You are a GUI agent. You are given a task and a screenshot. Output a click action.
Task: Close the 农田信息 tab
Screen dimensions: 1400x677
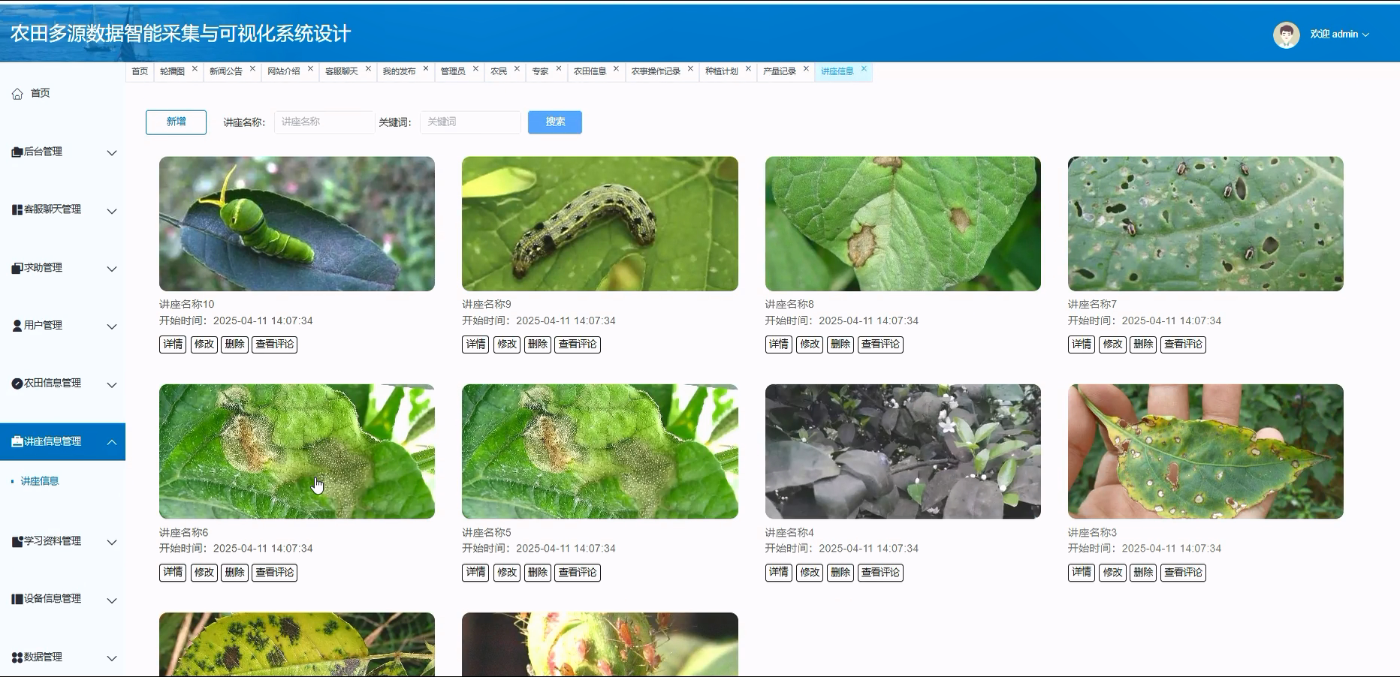[616, 69]
